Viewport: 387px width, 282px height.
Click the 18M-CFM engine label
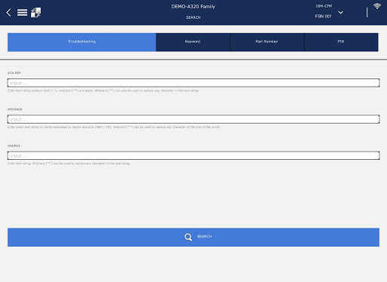[324, 6]
